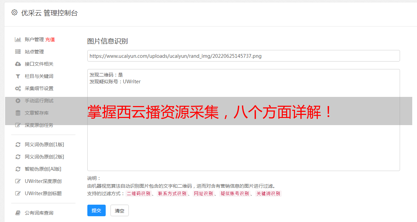Click the 网址识别 tag
417x222 pixels.
[x=203, y=193]
